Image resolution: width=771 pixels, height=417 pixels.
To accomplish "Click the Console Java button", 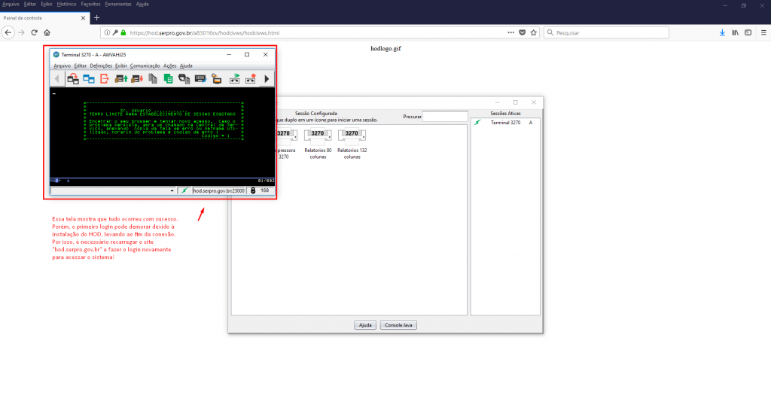I will click(x=398, y=325).
